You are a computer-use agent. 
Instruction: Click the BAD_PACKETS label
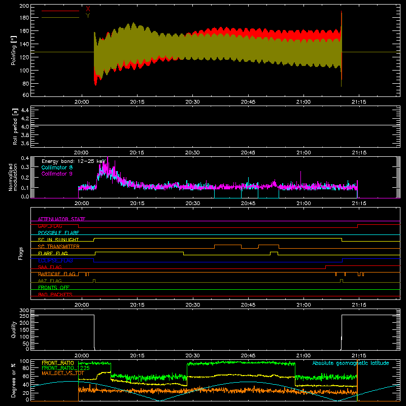tap(55, 294)
